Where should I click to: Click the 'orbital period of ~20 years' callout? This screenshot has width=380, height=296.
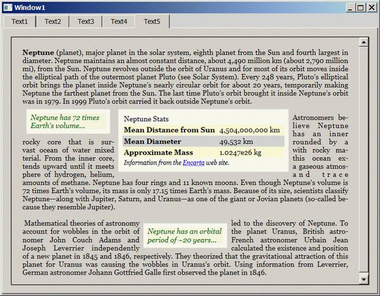click(x=184, y=235)
